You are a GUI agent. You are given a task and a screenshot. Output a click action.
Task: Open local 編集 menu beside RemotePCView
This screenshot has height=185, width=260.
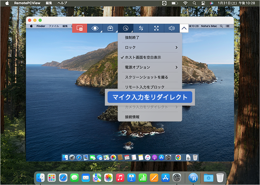[49, 3]
